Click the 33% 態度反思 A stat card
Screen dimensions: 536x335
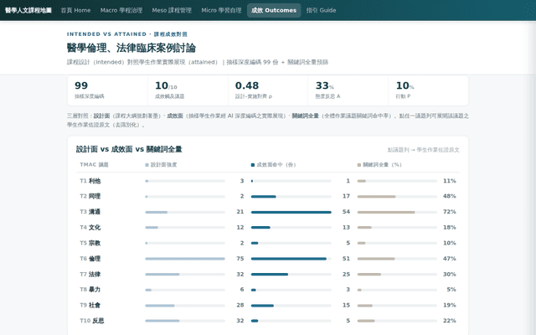(348, 90)
